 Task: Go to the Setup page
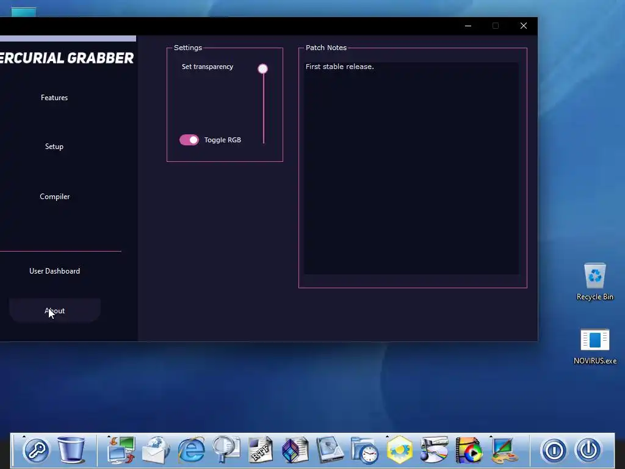[x=54, y=147]
